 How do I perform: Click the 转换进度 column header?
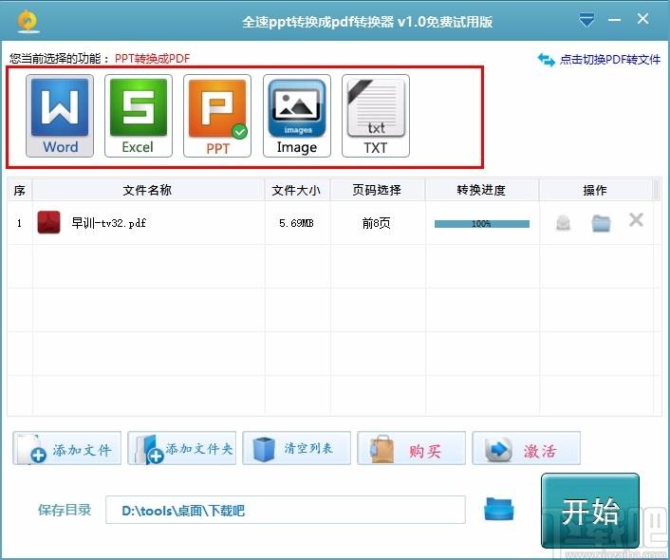tap(481, 190)
